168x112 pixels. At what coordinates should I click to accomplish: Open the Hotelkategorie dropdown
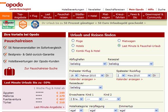click(76, 110)
